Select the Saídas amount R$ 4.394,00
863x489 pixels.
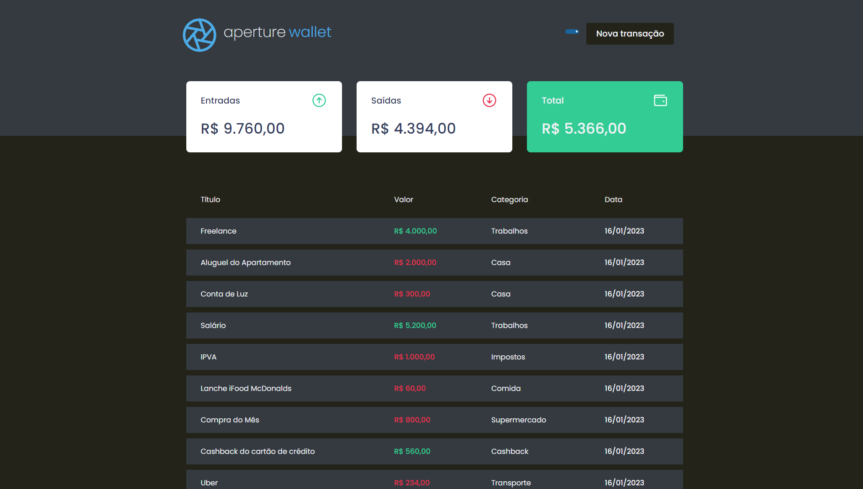(414, 129)
